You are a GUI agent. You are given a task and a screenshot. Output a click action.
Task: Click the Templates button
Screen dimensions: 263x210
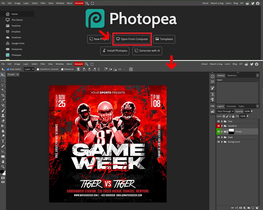164,39
